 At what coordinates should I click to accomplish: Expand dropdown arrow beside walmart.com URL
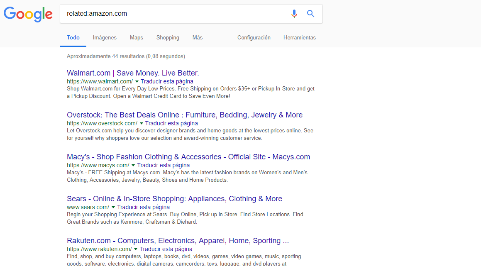[x=137, y=82]
